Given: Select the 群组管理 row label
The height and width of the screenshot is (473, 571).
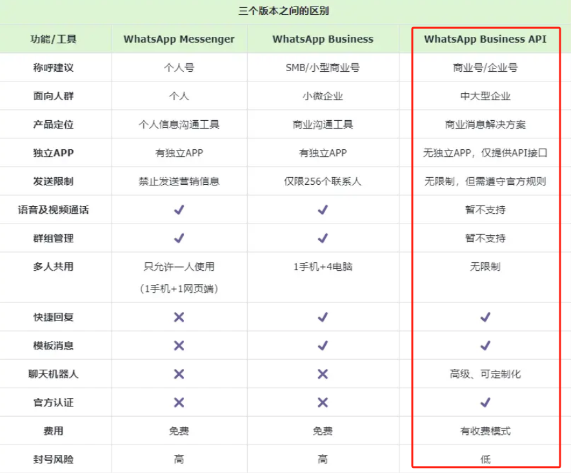Looking at the screenshot, I should tap(54, 238).
